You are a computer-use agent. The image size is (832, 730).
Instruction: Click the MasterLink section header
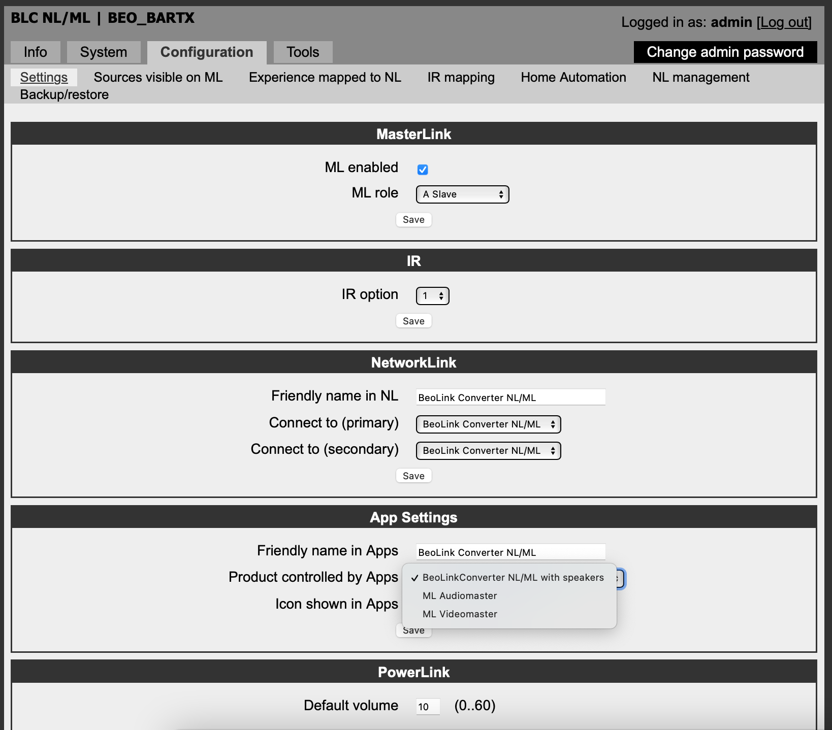[413, 134]
